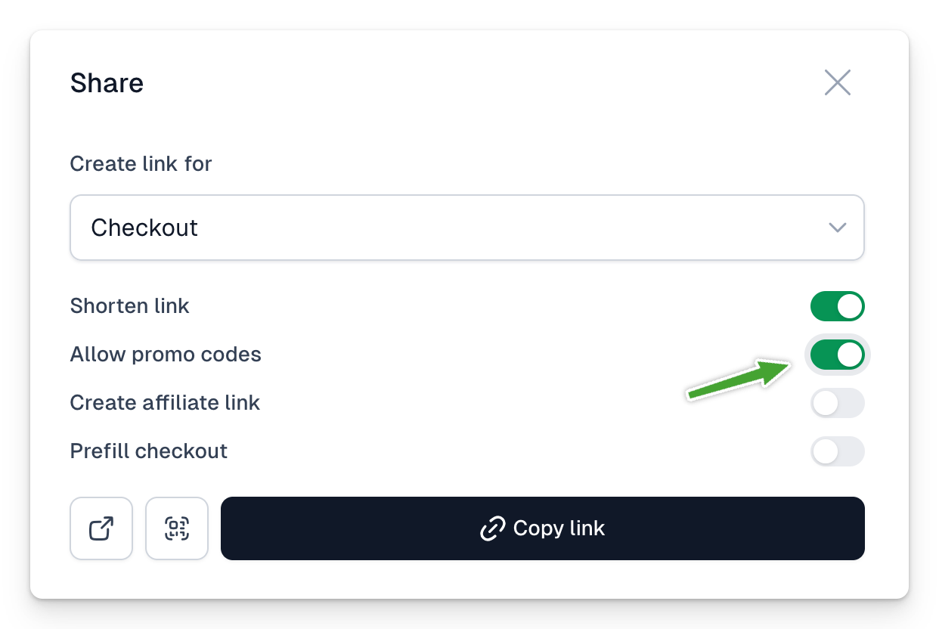Viewport: 939px width, 629px height.
Task: Click the Allow promo codes label
Action: coord(166,355)
